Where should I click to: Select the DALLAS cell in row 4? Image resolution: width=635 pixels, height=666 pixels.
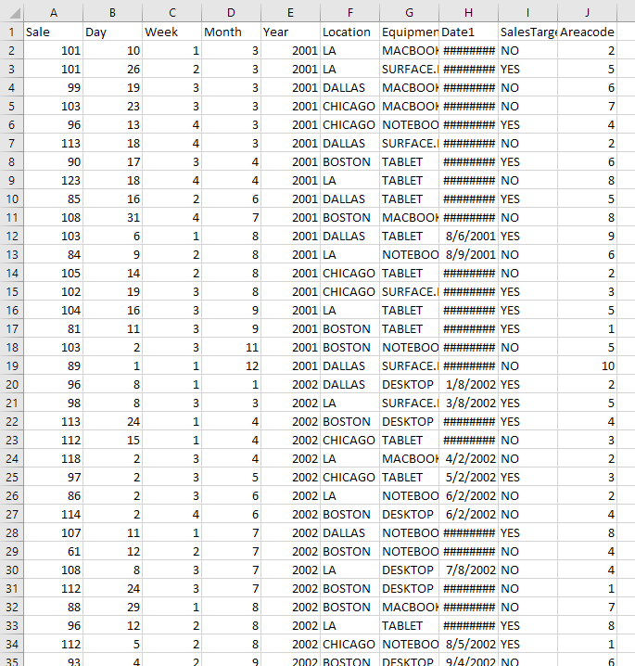349,87
